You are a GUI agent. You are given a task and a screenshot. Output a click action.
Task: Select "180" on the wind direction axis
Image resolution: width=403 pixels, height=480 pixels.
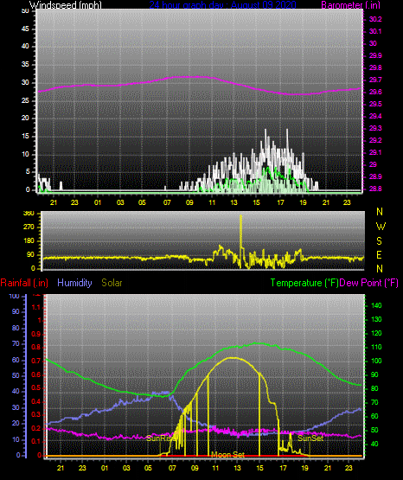pos(29,241)
